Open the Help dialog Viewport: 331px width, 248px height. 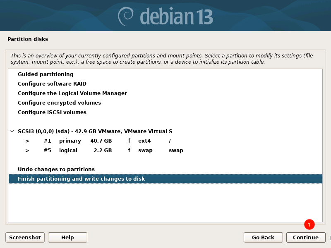click(67, 237)
